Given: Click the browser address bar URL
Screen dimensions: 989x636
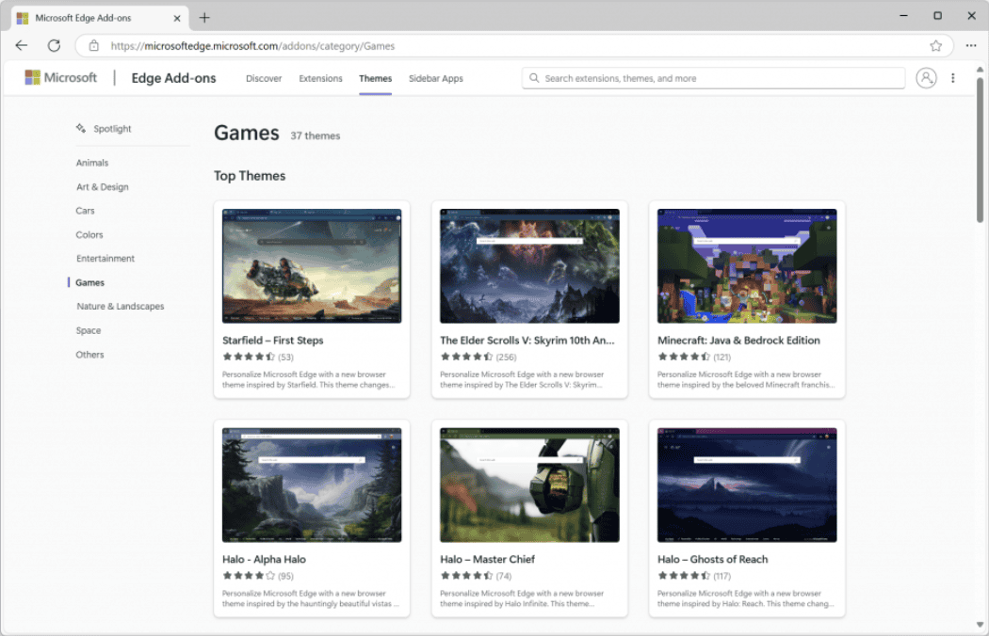Looking at the screenshot, I should [x=253, y=46].
